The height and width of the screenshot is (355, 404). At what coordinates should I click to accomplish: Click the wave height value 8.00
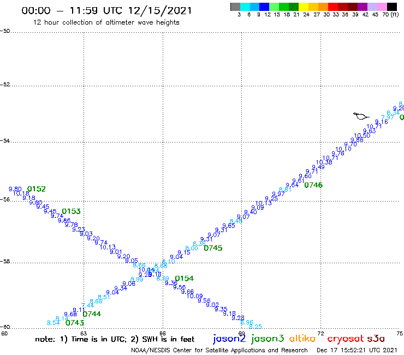tap(192, 248)
